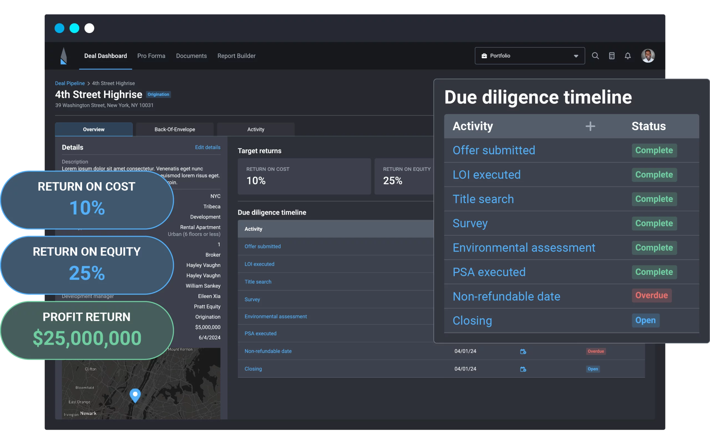Screen dimensions: 710x444
Task: Click PSA executed in small timeline table
Action: coord(260,334)
